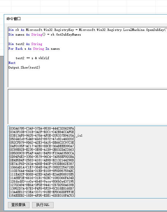Viewport: 167px width, 212px height.
Task: Click output row {030A6785-C3A9-37DA-8530-444C320629FA}
Action: [42, 128]
